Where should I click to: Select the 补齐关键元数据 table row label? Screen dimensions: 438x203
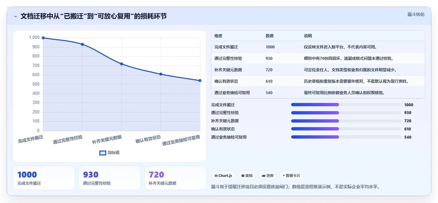coord(228,70)
